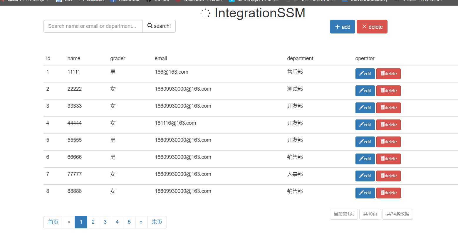Delete the row with name 44444
This screenshot has width=458, height=251.
[388, 125]
